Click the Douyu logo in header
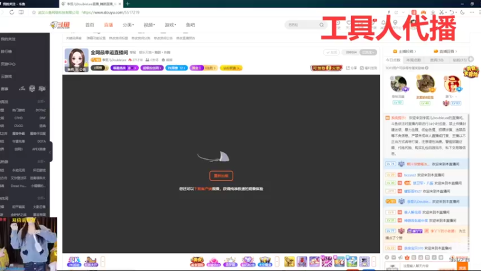481x271 pixels. click(60, 25)
